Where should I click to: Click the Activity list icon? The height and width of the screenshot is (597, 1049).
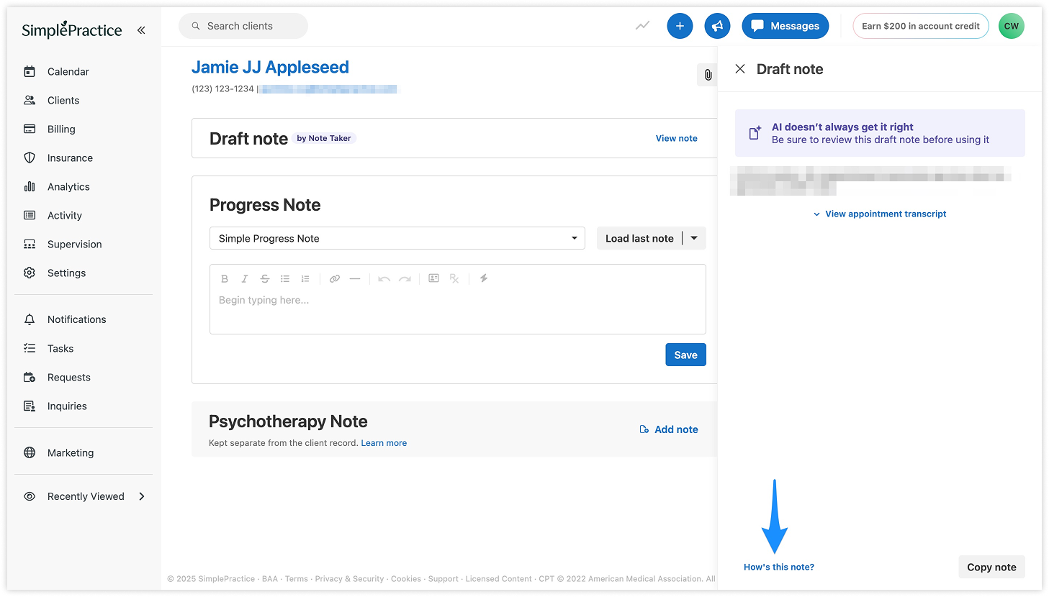tap(30, 215)
